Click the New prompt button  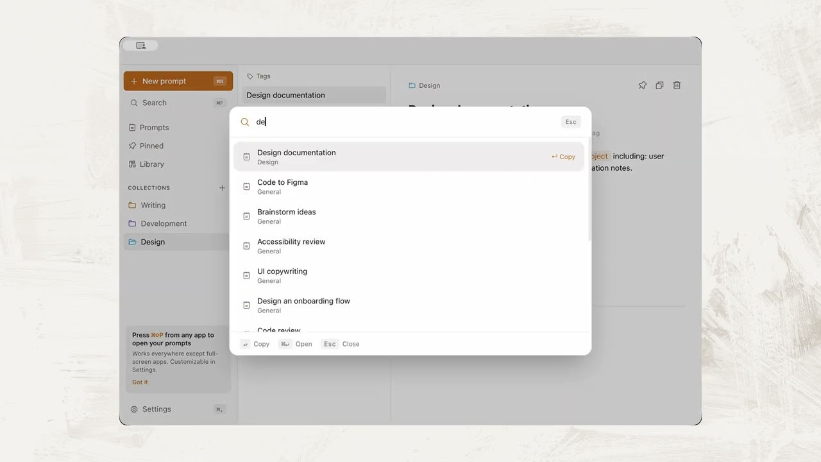[178, 81]
